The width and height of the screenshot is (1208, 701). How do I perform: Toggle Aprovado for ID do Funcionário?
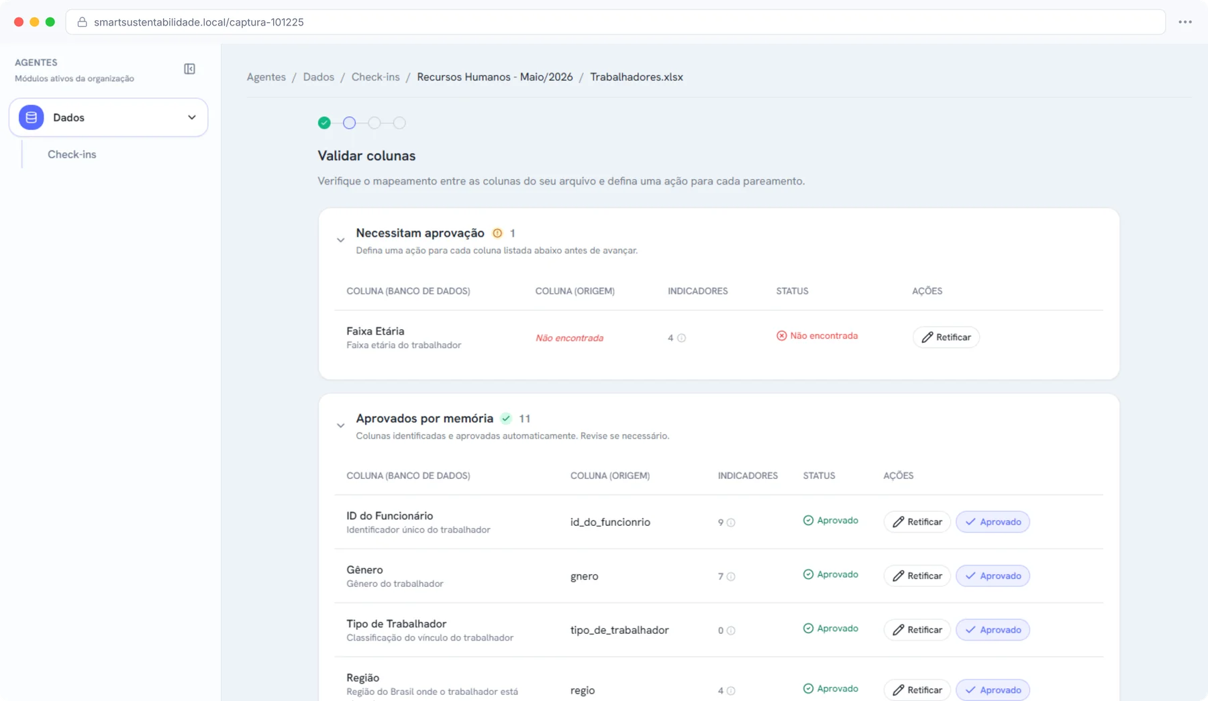point(993,522)
